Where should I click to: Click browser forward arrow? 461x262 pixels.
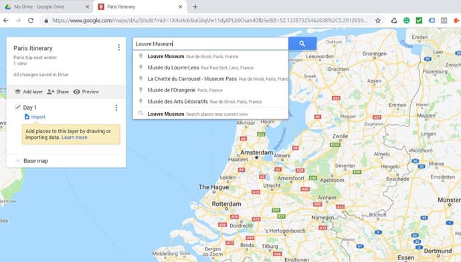pyautogui.click(x=18, y=21)
